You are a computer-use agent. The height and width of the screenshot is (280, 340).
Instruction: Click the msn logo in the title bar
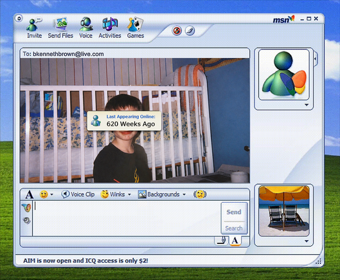[x=283, y=19]
